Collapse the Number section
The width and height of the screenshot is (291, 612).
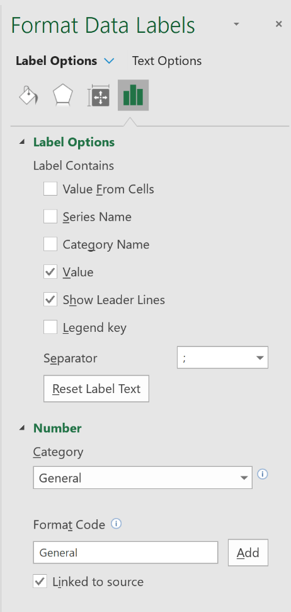pyautogui.click(x=22, y=428)
